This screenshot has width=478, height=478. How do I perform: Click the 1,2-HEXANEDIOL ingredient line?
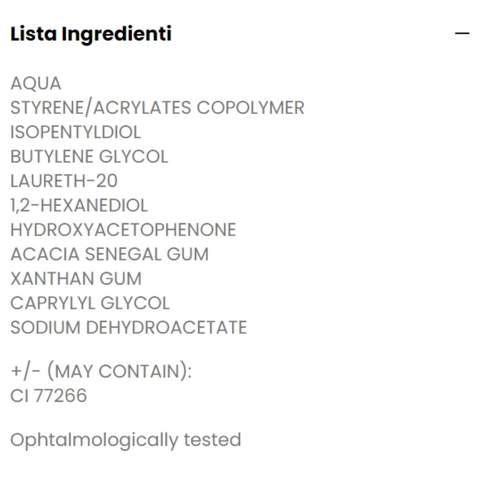click(x=79, y=205)
